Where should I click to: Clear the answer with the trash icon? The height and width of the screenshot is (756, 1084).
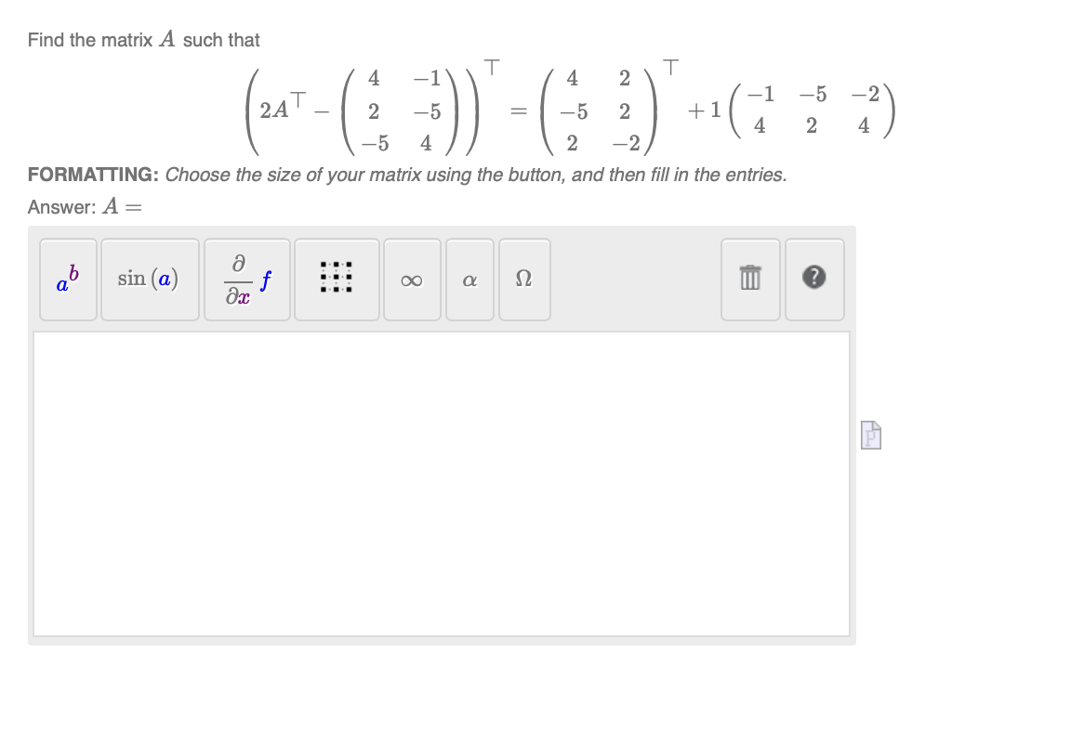click(751, 280)
